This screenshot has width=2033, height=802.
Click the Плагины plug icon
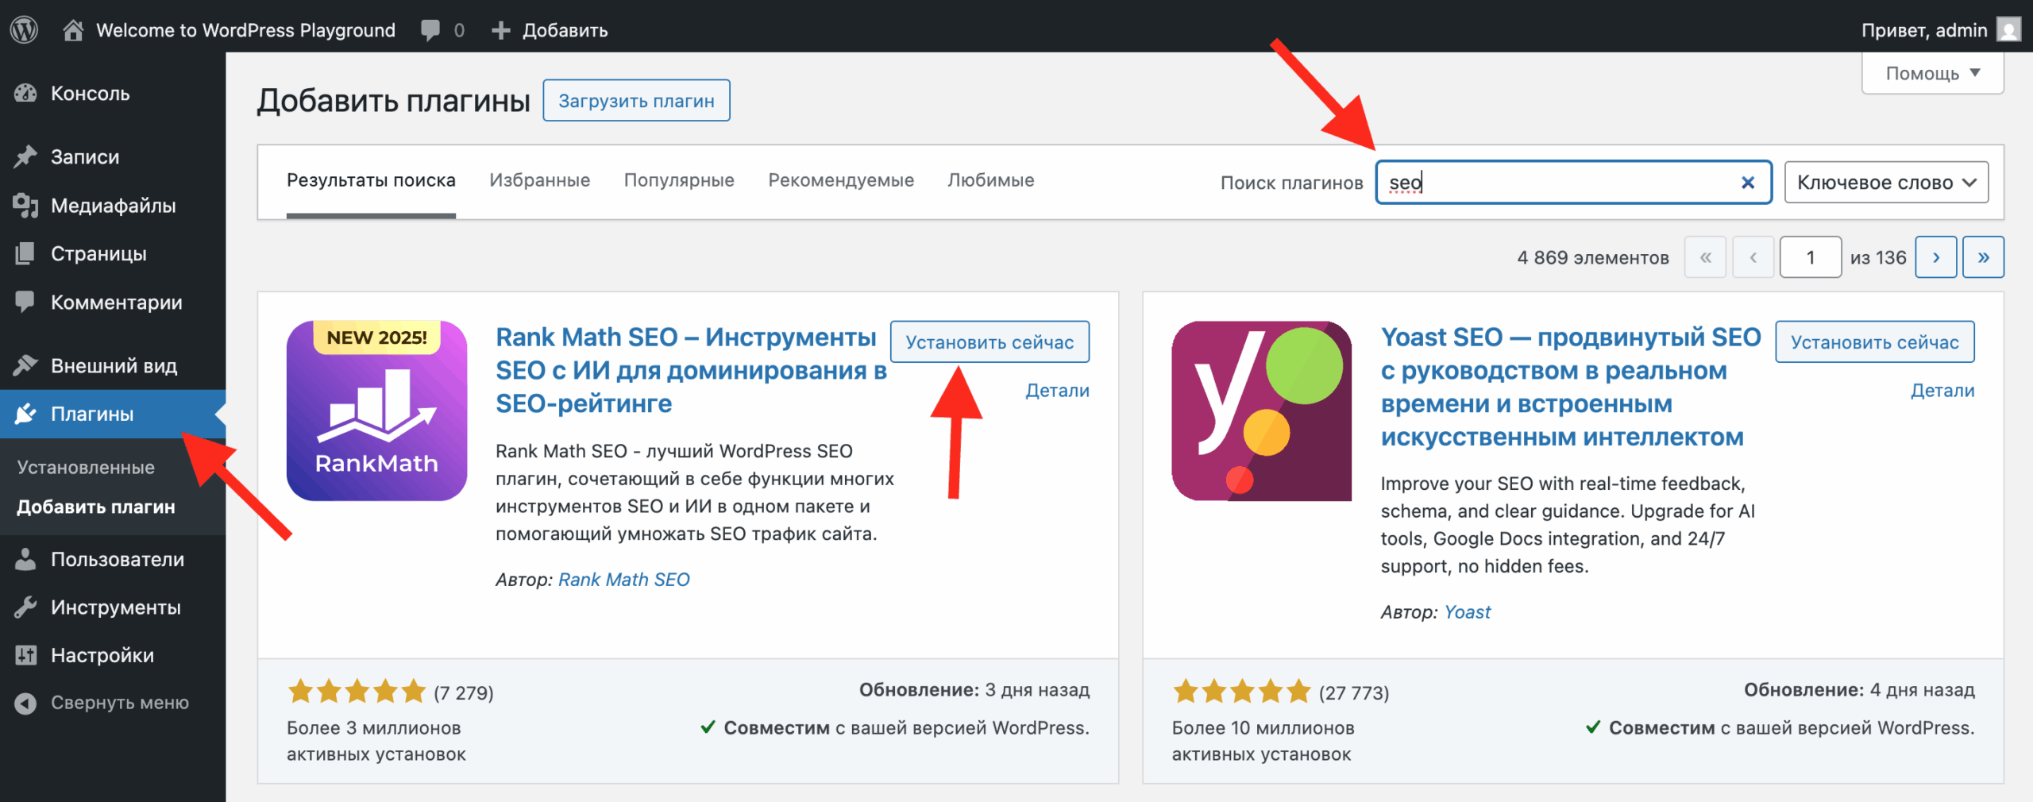coord(25,414)
